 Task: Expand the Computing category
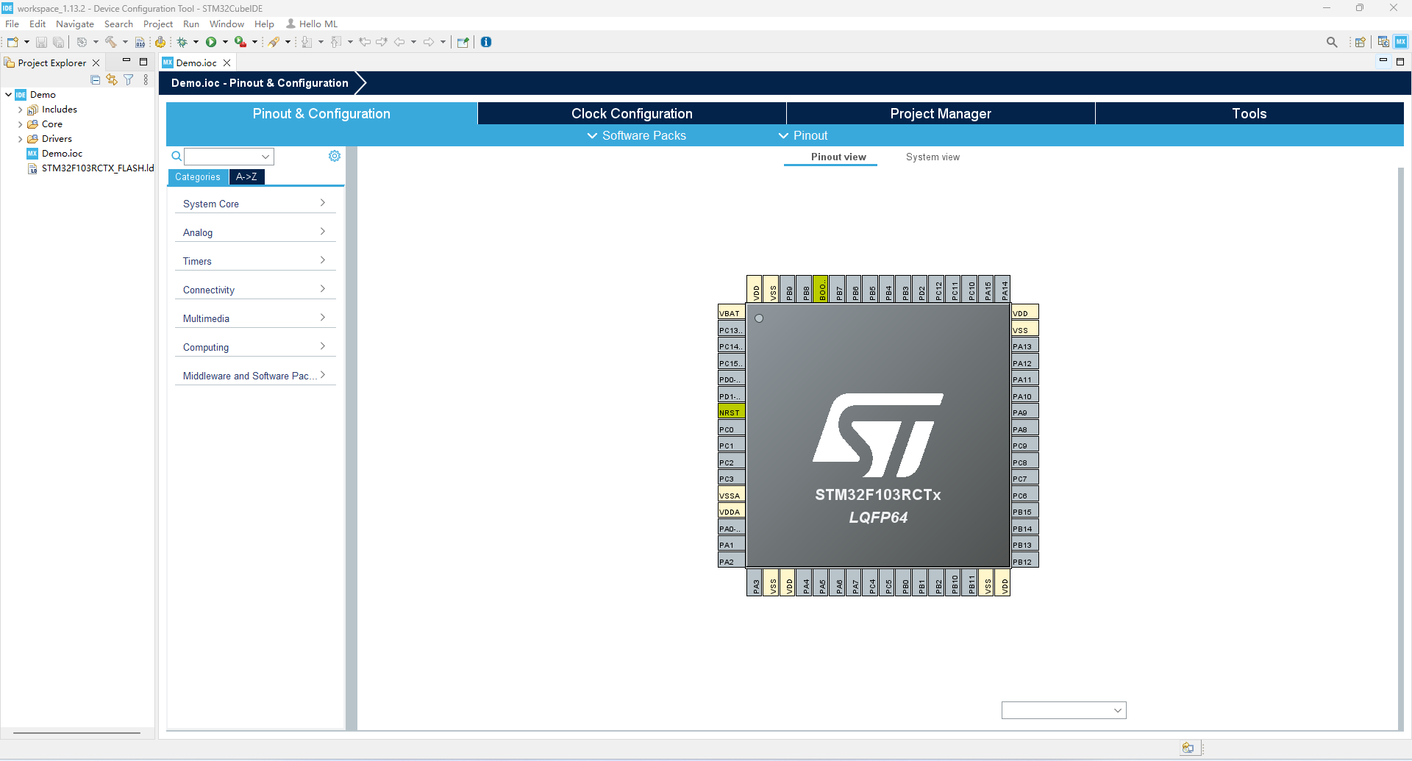click(x=255, y=347)
